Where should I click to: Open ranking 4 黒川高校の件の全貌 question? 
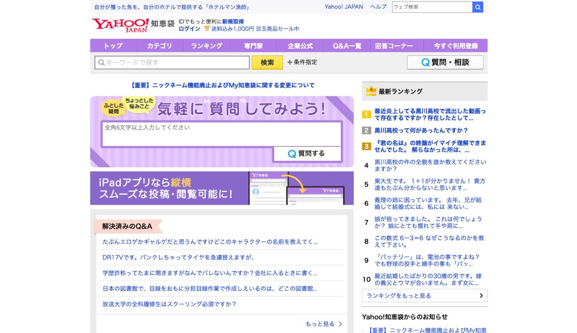click(x=430, y=165)
